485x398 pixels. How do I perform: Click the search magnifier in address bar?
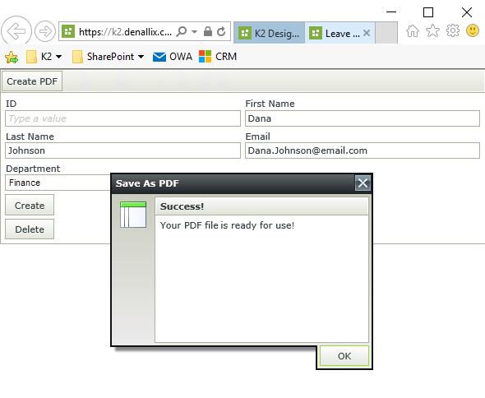point(182,31)
